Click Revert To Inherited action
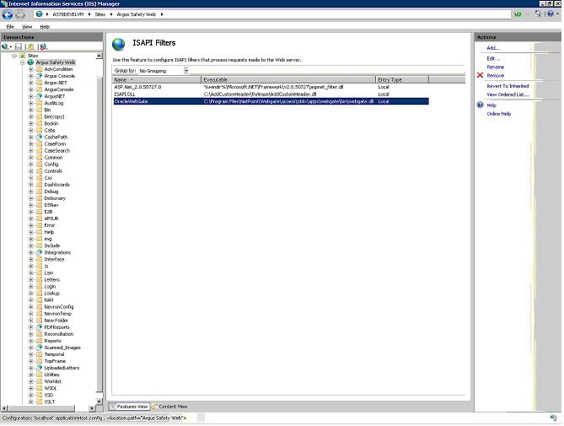The width and height of the screenshot is (564, 426). [x=508, y=86]
